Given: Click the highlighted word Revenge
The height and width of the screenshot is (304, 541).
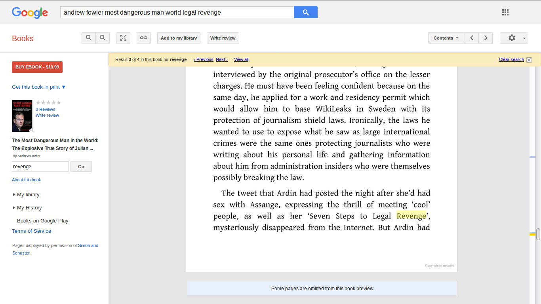Looking at the screenshot, I should [x=411, y=216].
